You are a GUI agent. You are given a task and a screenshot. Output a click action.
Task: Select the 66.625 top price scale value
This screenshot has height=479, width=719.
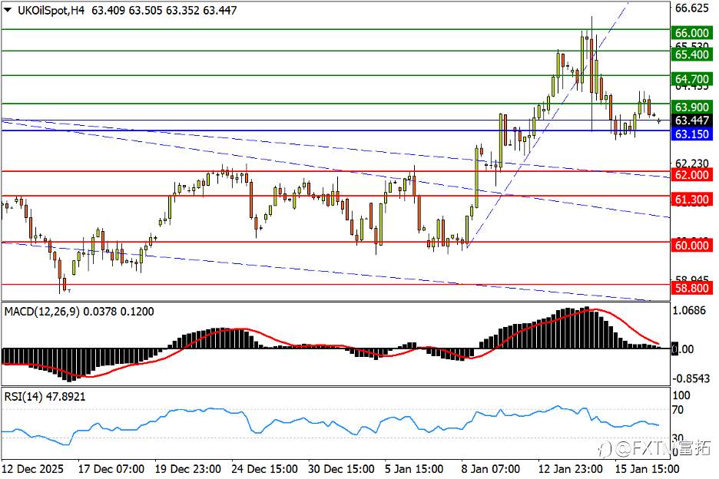click(692, 8)
